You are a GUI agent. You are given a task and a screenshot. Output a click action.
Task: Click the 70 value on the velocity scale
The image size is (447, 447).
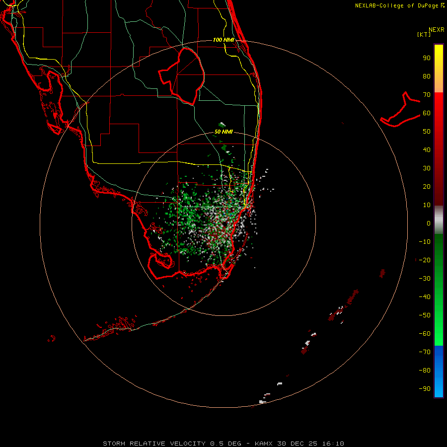pyautogui.click(x=427, y=95)
